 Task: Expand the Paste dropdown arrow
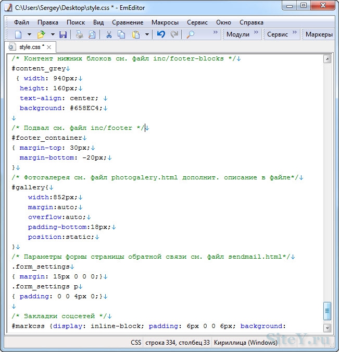(147, 34)
